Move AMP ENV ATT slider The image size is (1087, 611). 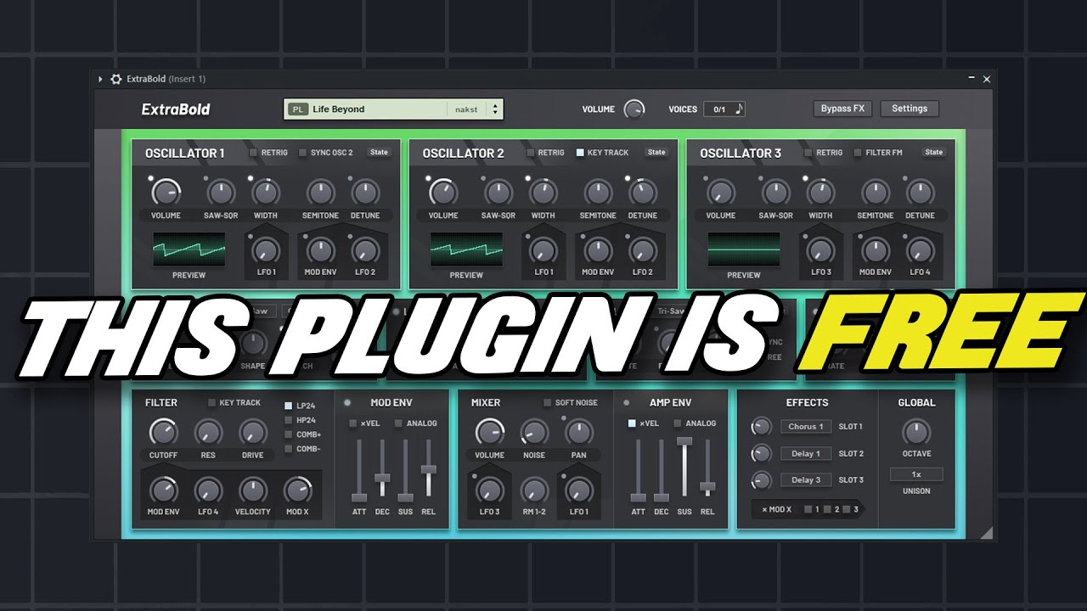coord(638,497)
